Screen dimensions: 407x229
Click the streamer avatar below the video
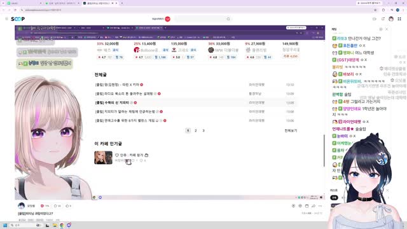[x=21, y=206]
